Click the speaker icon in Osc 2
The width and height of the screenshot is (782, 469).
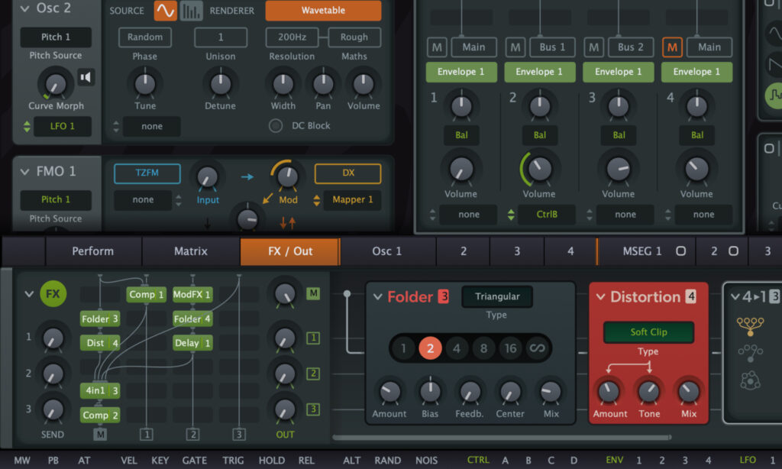[x=86, y=77]
